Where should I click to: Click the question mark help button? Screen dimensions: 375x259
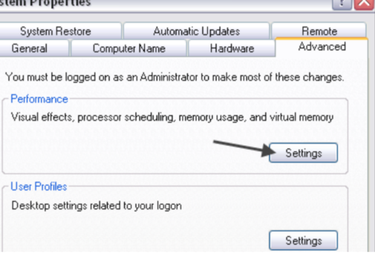pyautogui.click(x=342, y=4)
